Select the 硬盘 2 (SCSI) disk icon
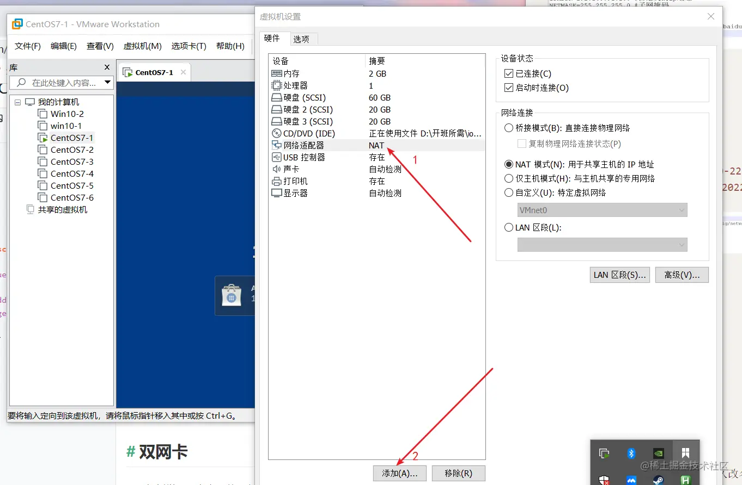The height and width of the screenshot is (485, 742). pyautogui.click(x=277, y=110)
